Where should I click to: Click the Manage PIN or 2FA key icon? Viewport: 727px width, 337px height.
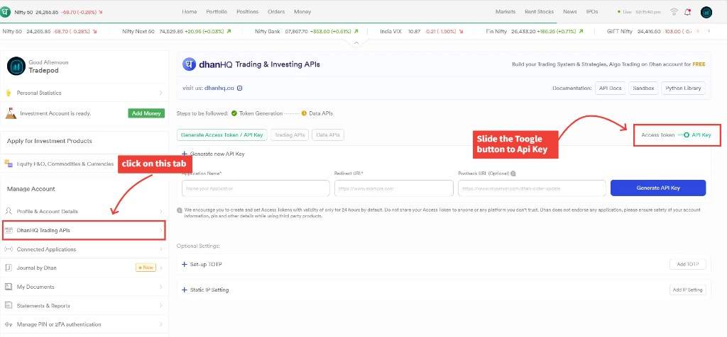coord(9,324)
